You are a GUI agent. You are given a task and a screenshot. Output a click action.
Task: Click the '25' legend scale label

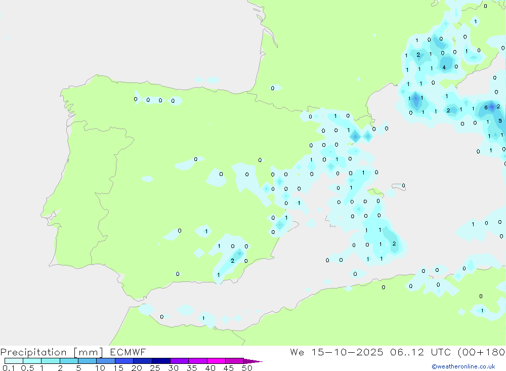coord(155,368)
